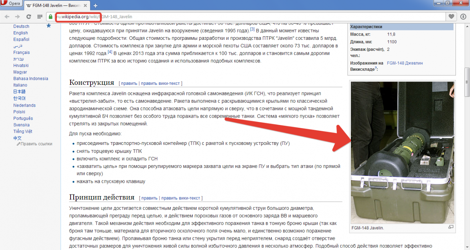Viewport: 470px width, 250px height.
Task: Open the Opera main menu button
Action: [x=11, y=4]
